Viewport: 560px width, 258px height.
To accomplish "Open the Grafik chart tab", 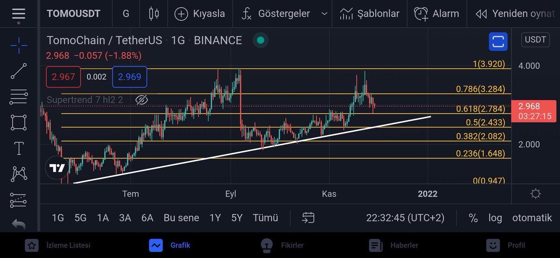I will pos(170,245).
